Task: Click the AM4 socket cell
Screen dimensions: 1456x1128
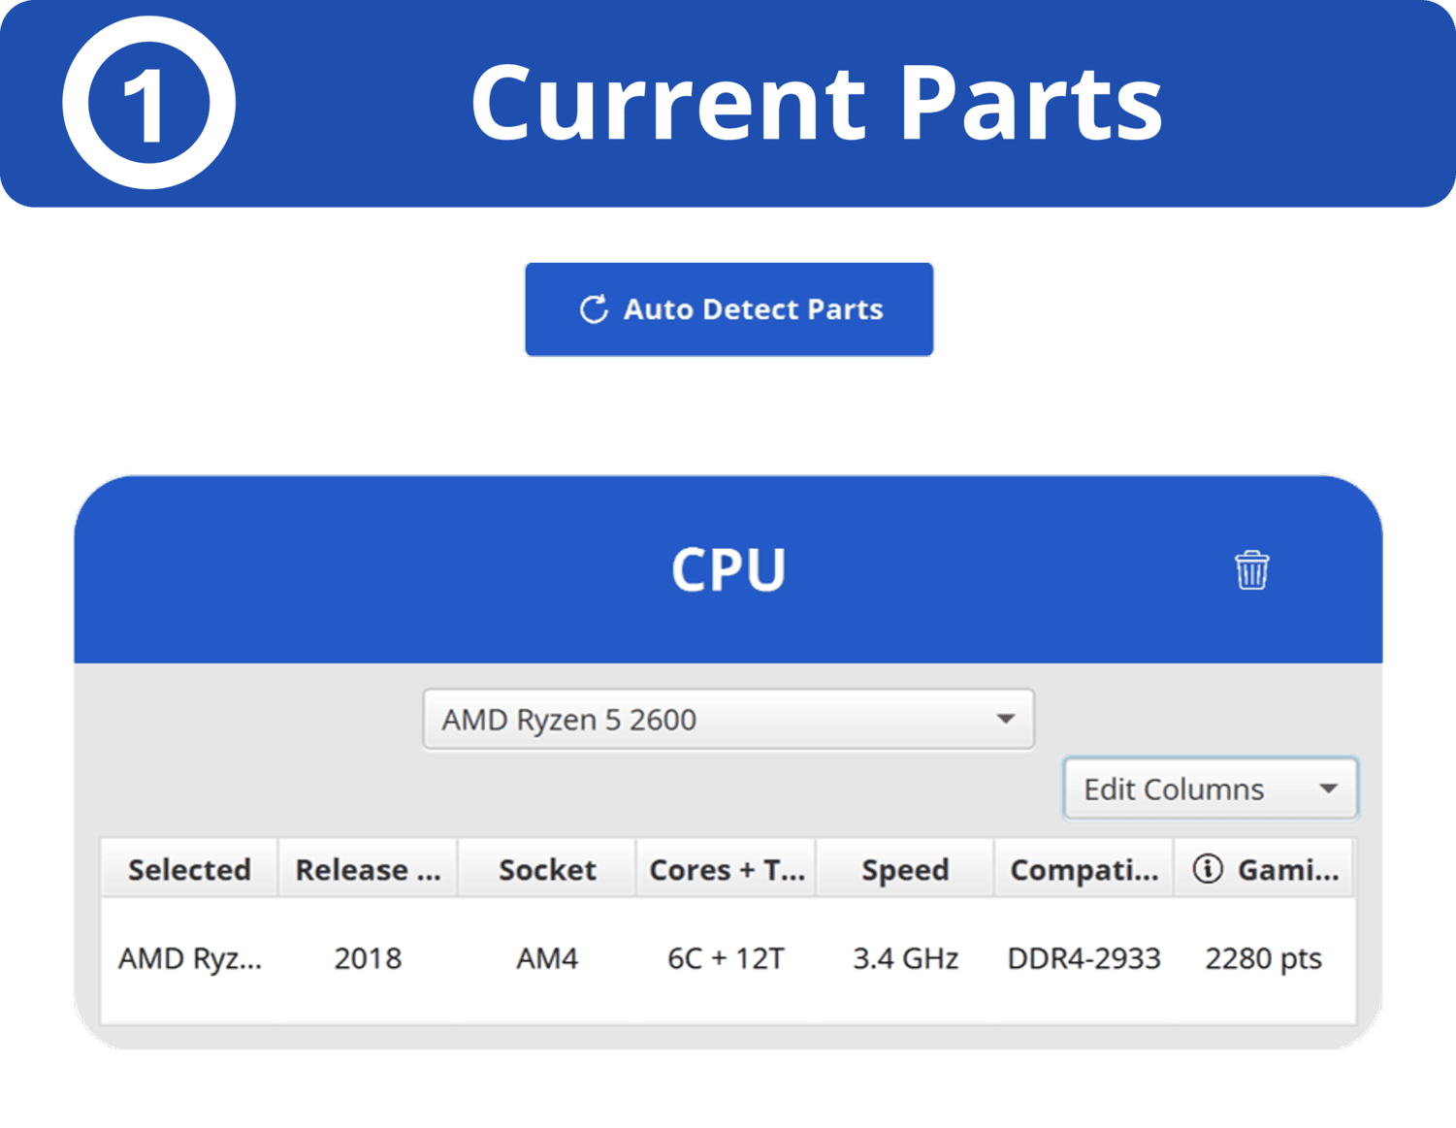Action: coord(547,958)
